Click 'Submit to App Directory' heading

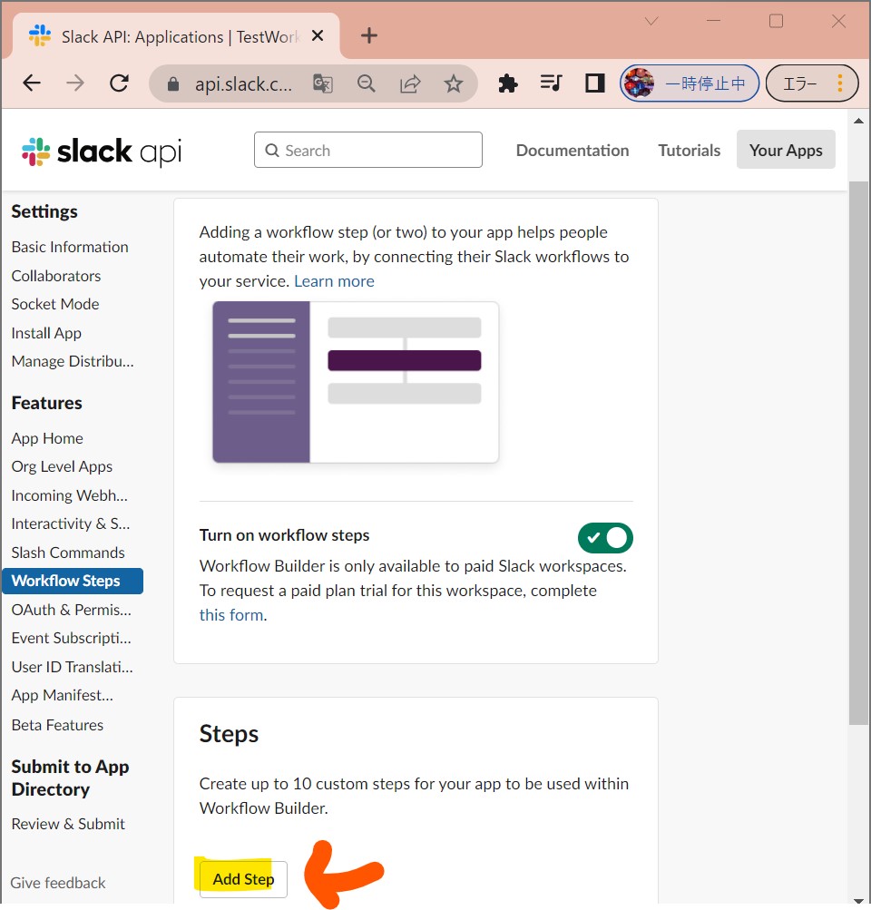(x=70, y=778)
